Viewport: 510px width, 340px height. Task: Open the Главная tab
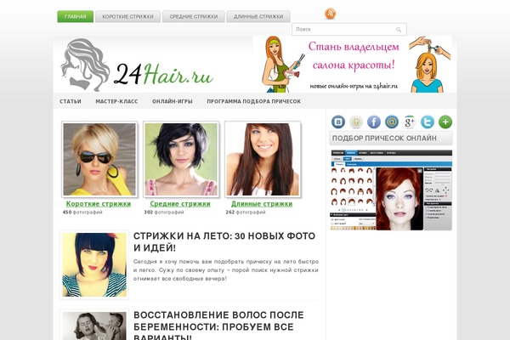click(x=75, y=17)
